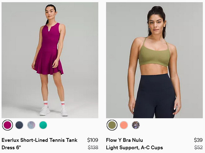Click the Flow Y Bra product photo
Viewport: 205px width, 153px height.
154,60
